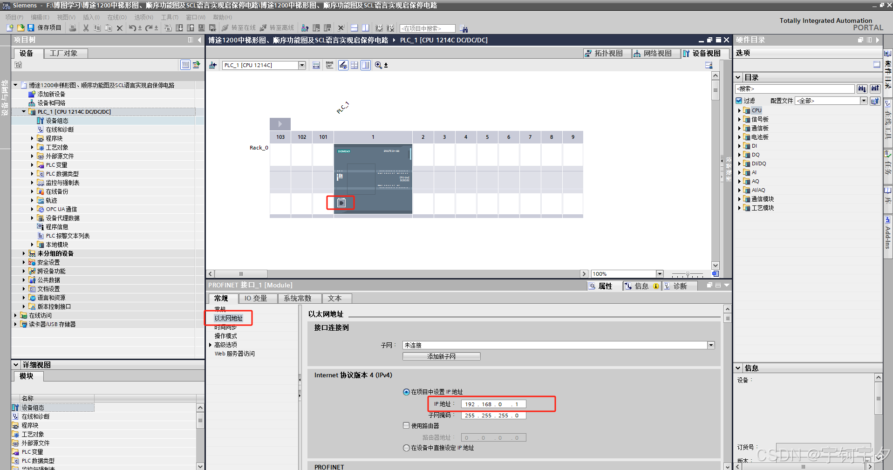The height and width of the screenshot is (470, 893).
Task: Select 以太网地址 in properties navigation
Action: [x=228, y=318]
